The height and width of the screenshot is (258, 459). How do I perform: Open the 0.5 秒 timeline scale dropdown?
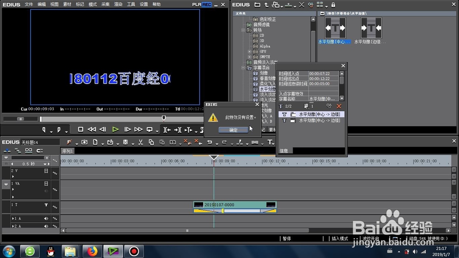[45, 164]
